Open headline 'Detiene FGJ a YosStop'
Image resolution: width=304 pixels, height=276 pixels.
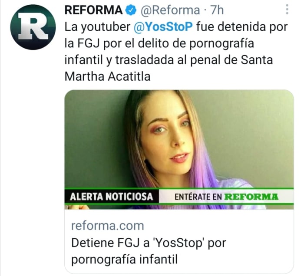[x=149, y=243]
